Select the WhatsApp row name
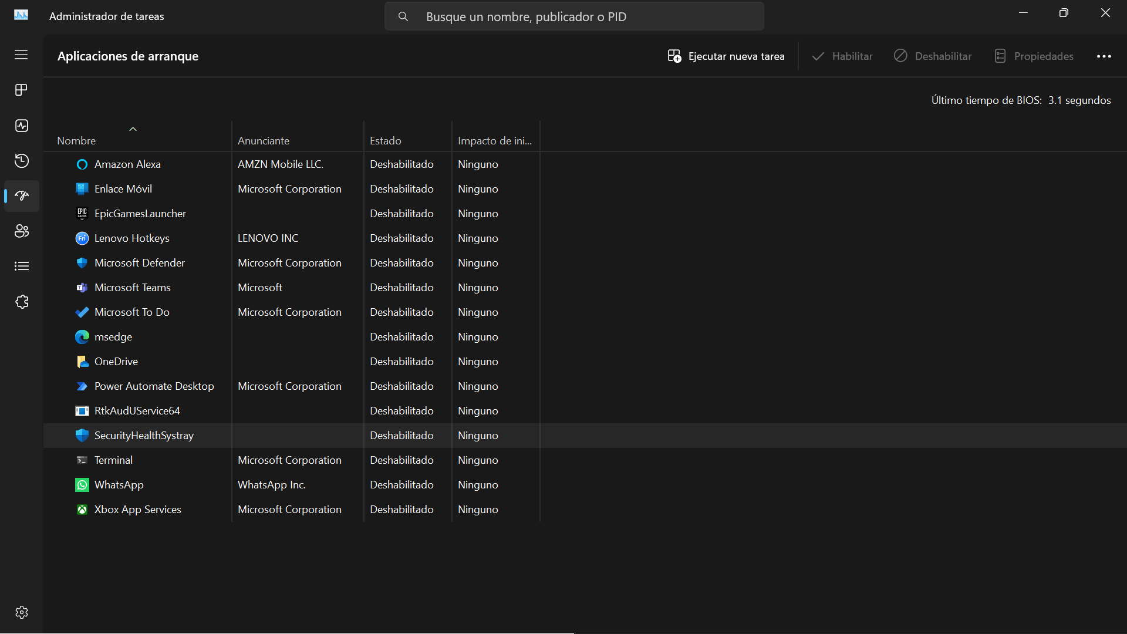1127x634 pixels. tap(119, 485)
